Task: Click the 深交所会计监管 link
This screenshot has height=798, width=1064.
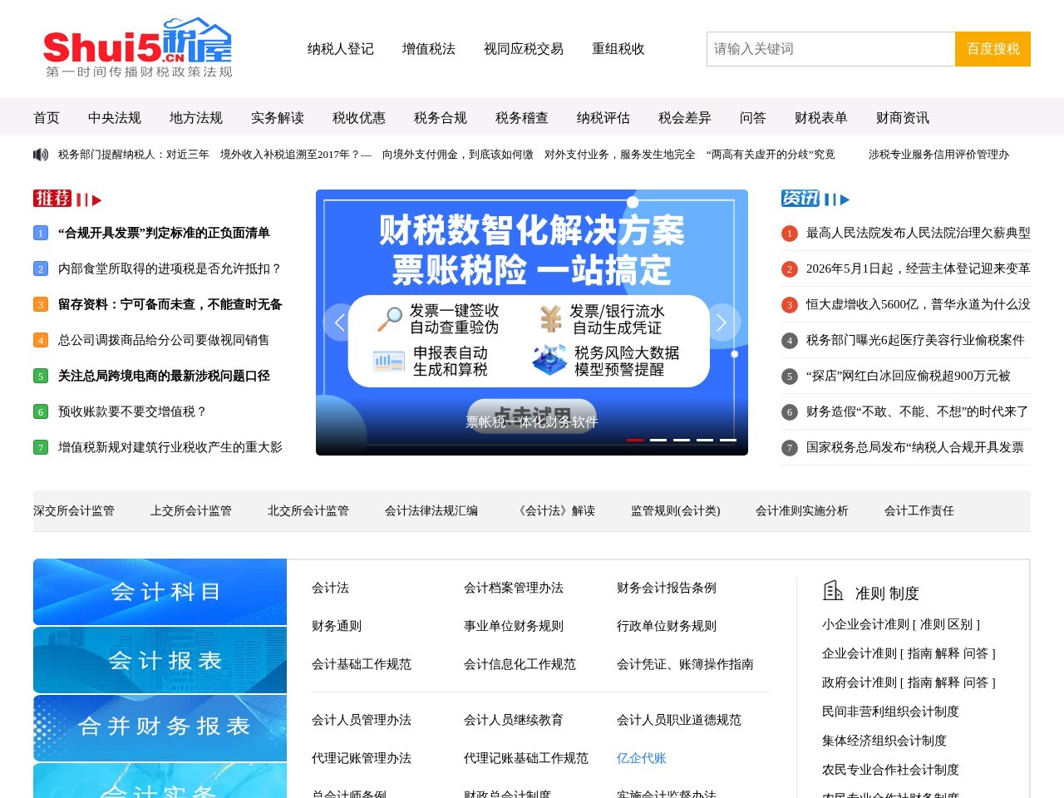Action: tap(74, 510)
